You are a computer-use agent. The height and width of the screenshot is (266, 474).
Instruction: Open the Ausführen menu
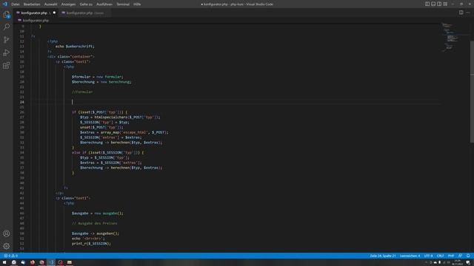click(x=104, y=4)
